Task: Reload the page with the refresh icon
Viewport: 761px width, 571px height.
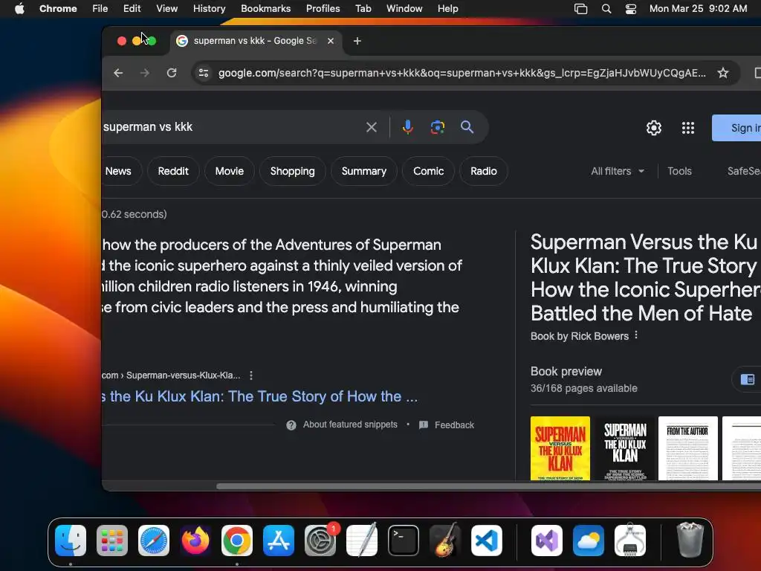Action: tap(172, 73)
